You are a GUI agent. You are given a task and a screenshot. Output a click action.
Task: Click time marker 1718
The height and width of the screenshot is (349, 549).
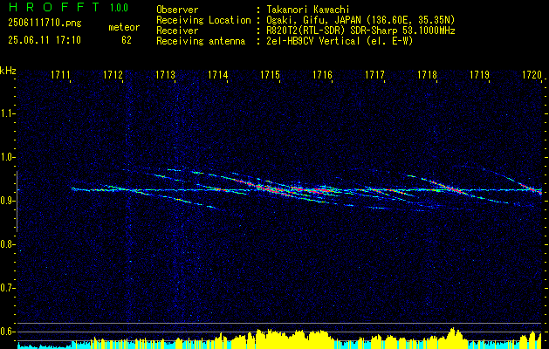point(427,75)
